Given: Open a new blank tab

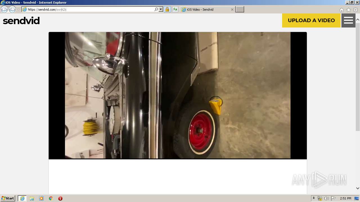Looking at the screenshot, I should [240, 10].
